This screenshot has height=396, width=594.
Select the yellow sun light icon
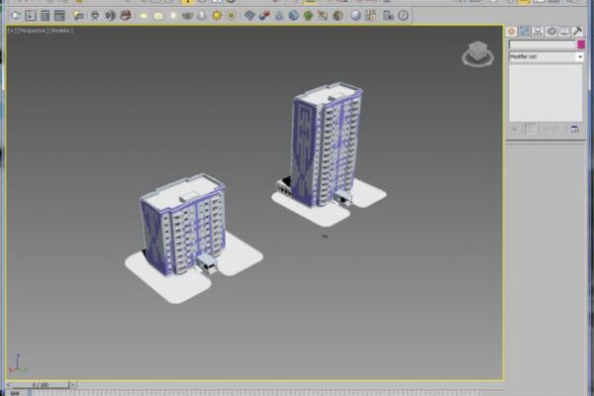point(217,16)
